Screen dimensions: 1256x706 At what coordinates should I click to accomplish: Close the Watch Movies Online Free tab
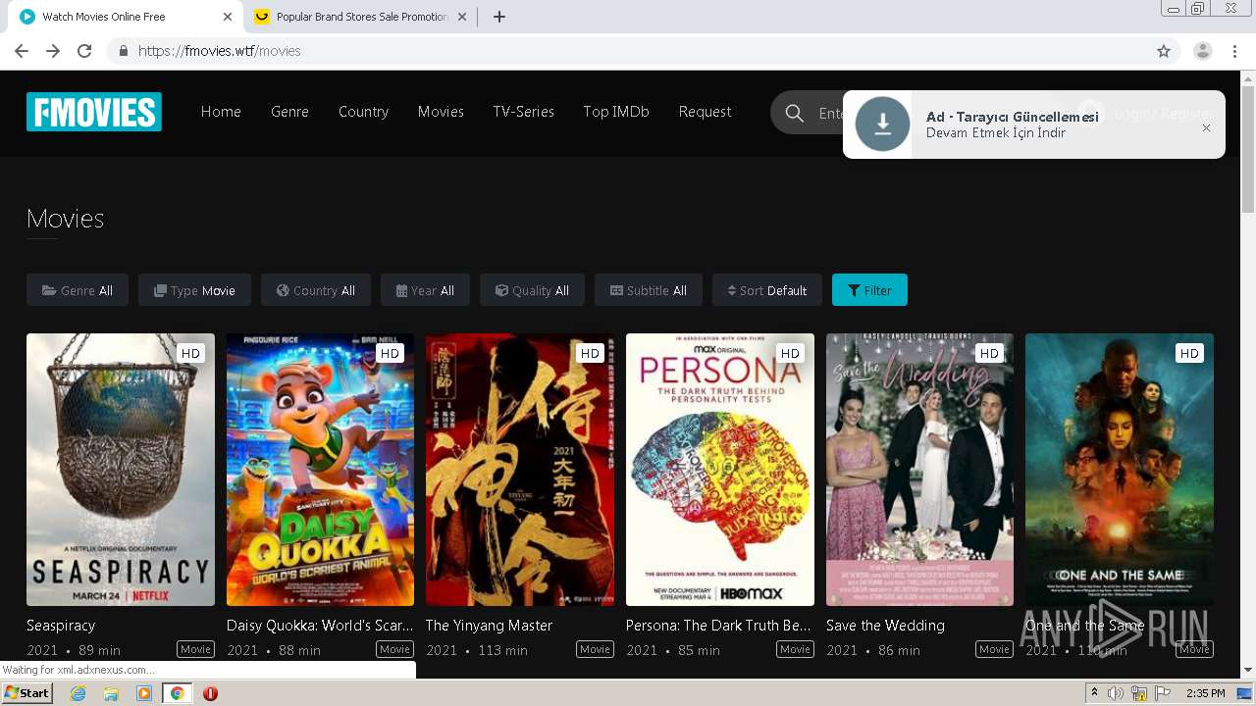(228, 17)
